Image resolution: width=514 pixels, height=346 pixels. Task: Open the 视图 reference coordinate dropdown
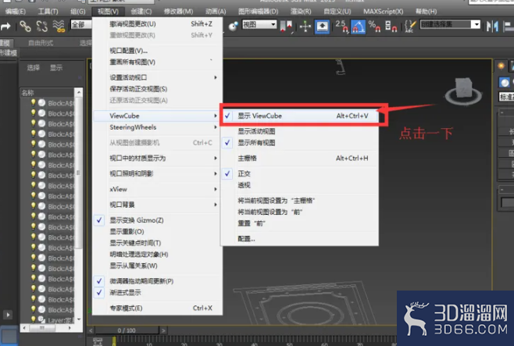[259, 24]
